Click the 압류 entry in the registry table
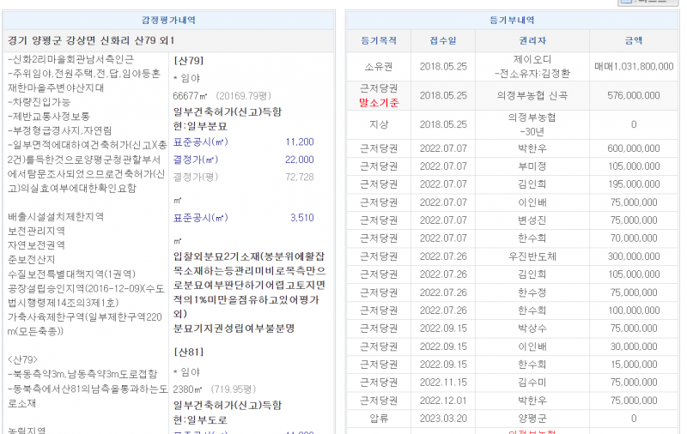Viewport: 687px width, 434px height. pyautogui.click(x=377, y=419)
